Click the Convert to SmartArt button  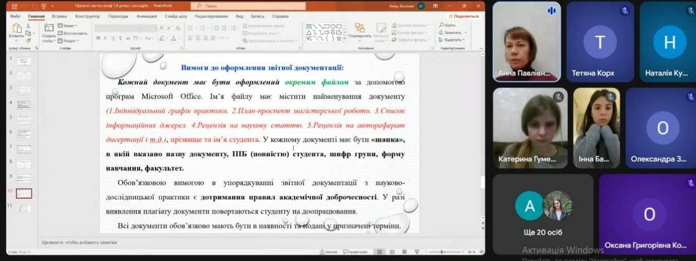pyautogui.click(x=270, y=40)
